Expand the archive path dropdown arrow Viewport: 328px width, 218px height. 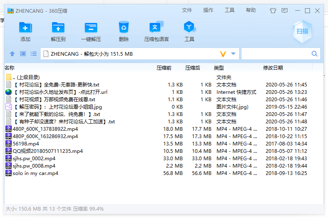[x=233, y=54]
